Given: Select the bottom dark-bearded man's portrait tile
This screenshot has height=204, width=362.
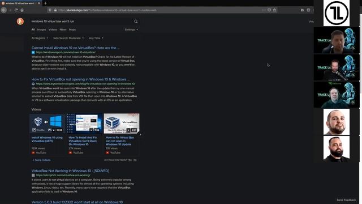Looking at the screenshot, I should click(x=337, y=149).
